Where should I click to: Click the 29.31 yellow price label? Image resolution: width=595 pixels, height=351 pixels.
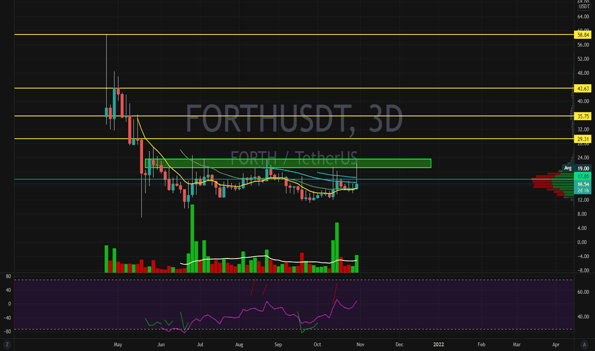tap(583, 139)
